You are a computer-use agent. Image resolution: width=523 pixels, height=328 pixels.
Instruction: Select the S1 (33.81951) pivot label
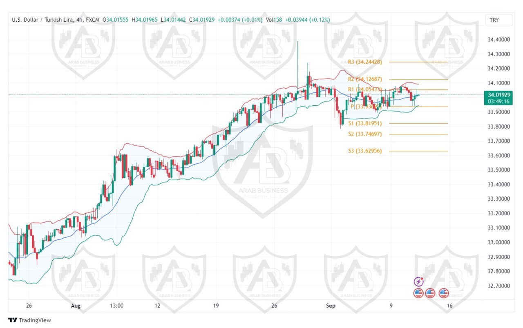pos(365,123)
